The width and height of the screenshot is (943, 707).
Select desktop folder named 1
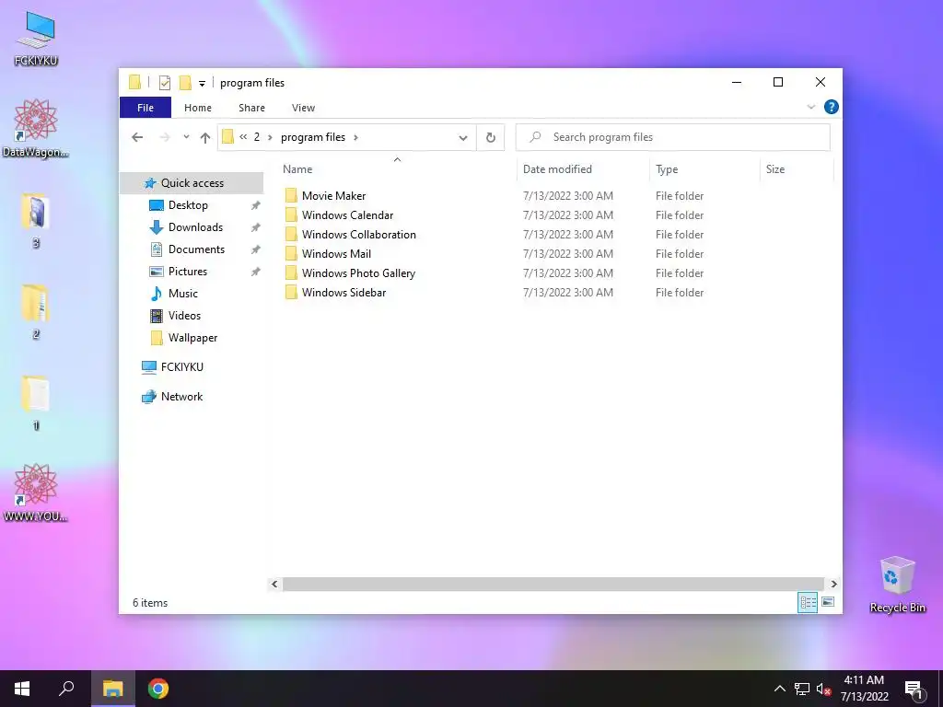click(36, 403)
